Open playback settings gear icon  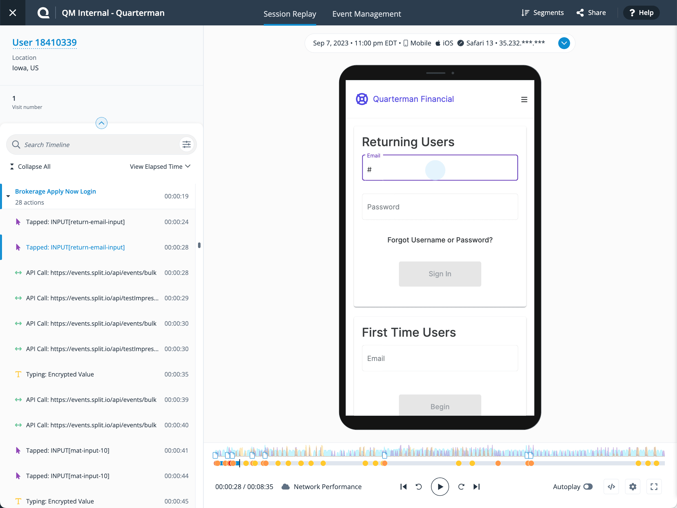(633, 487)
